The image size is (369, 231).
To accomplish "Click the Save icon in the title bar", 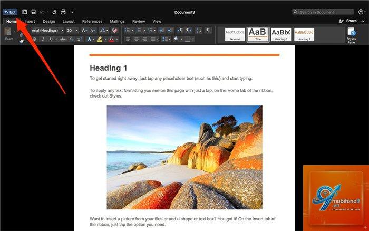I will (x=34, y=12).
